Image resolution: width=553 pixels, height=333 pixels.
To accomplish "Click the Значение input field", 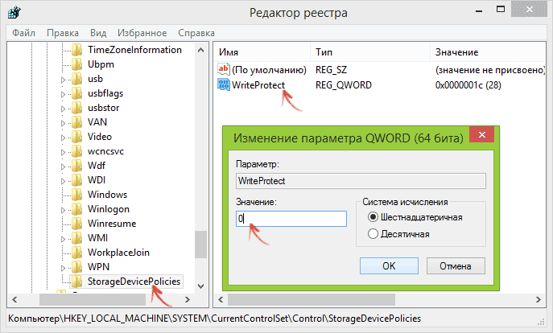I will pos(291,219).
